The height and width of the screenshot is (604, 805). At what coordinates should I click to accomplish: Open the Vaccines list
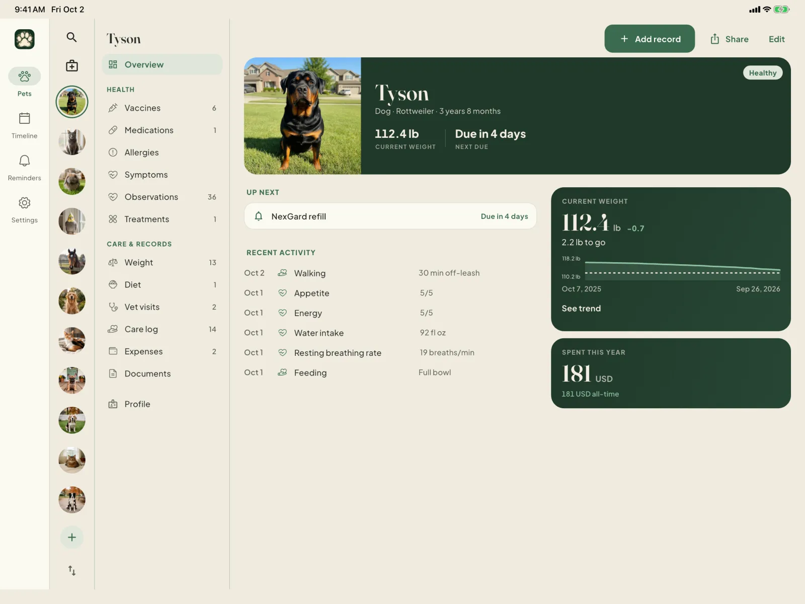162,108
